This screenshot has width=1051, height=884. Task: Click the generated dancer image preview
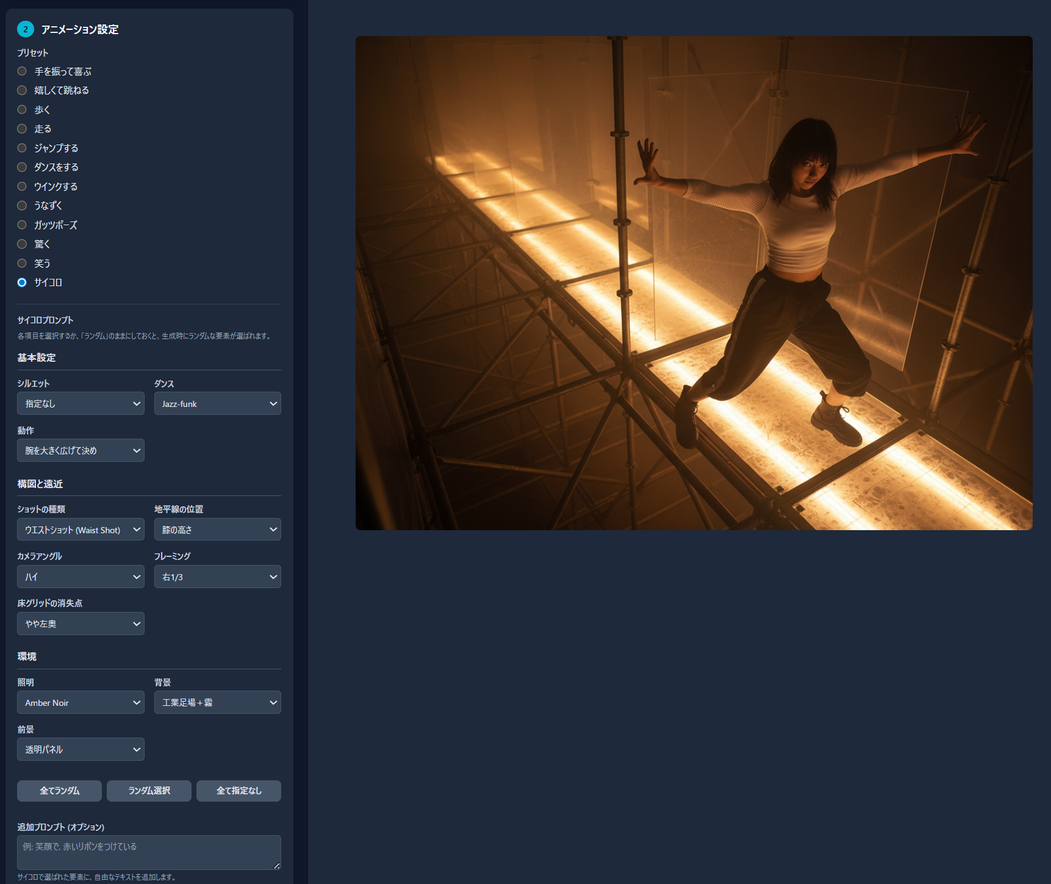[694, 283]
